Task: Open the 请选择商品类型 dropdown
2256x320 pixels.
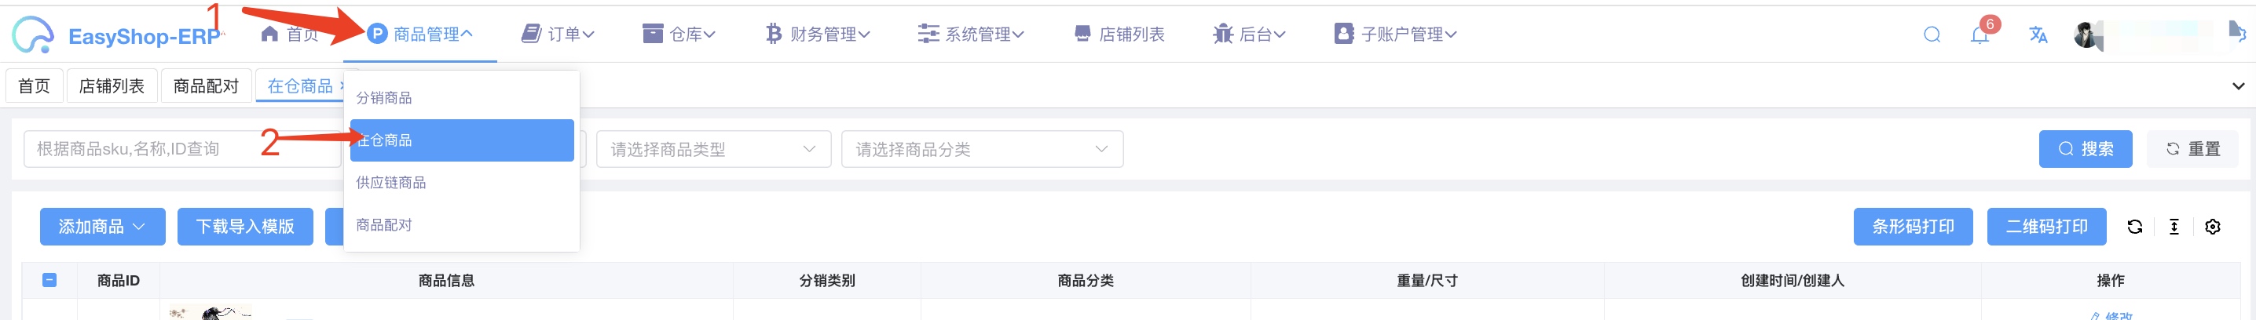Action: 713,150
